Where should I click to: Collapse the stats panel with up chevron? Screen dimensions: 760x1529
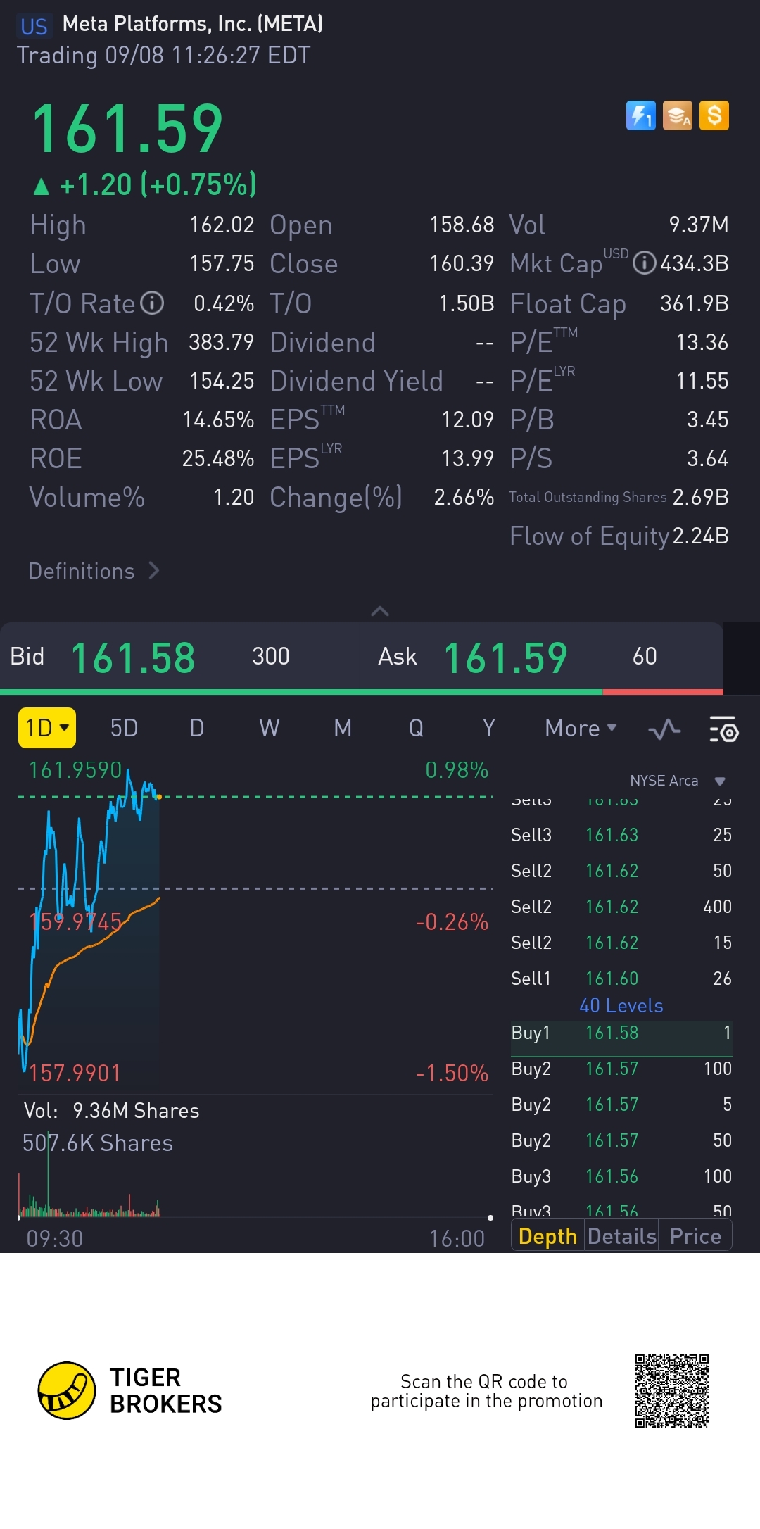click(x=380, y=611)
